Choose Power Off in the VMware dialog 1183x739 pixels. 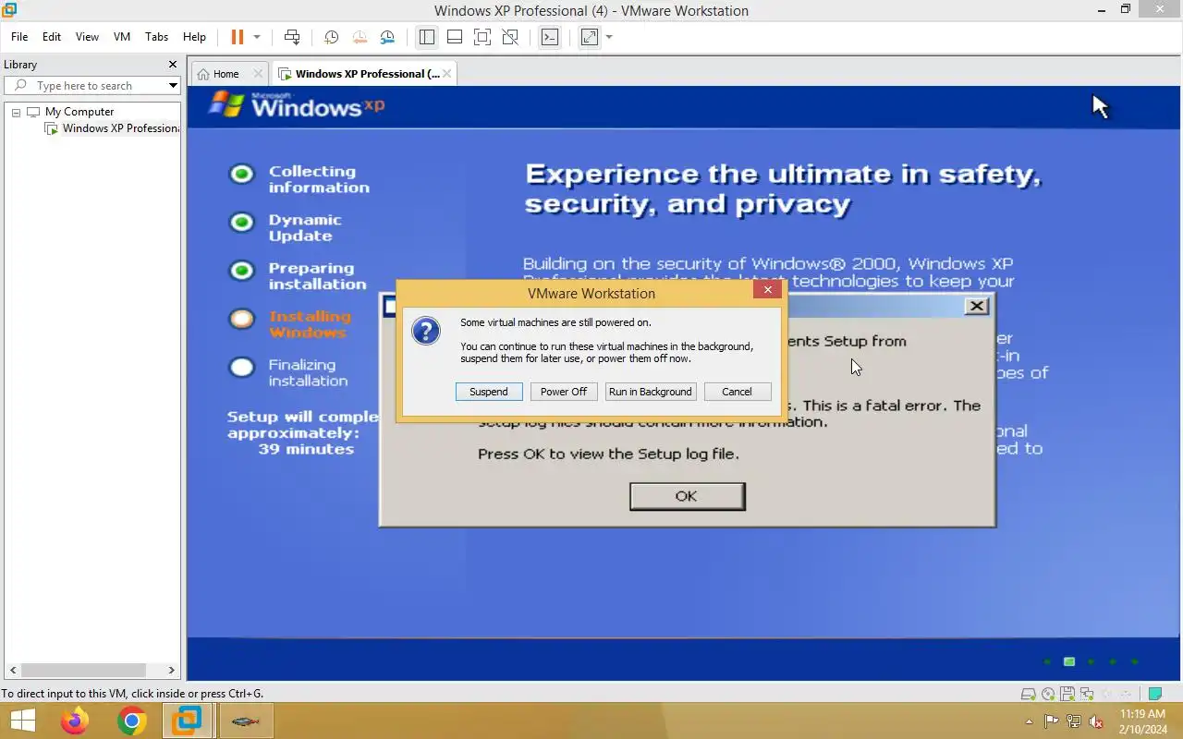[x=564, y=392]
